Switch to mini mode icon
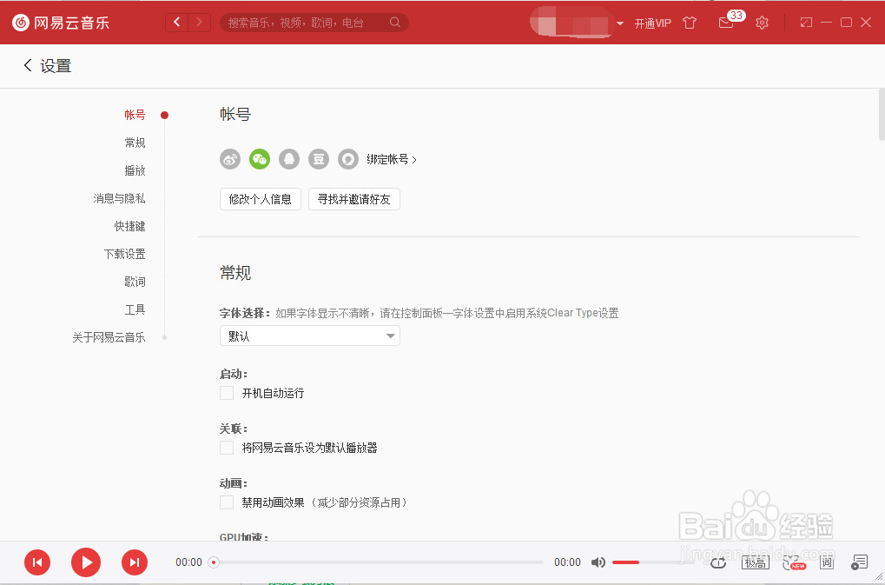 (x=806, y=22)
